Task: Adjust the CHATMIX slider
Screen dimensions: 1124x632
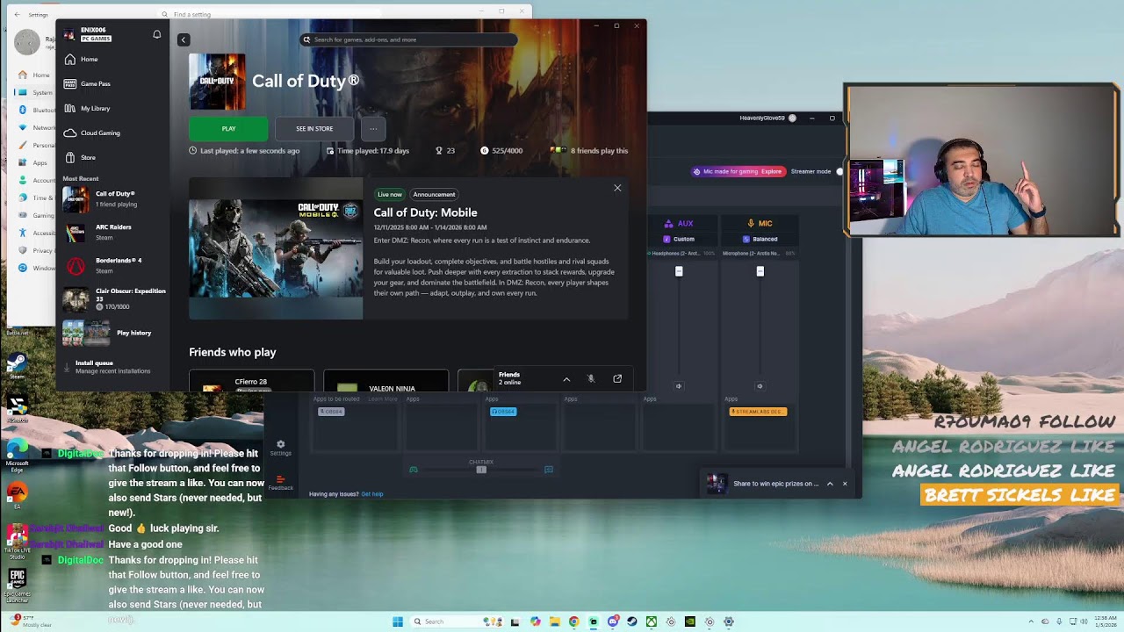Action: click(481, 470)
